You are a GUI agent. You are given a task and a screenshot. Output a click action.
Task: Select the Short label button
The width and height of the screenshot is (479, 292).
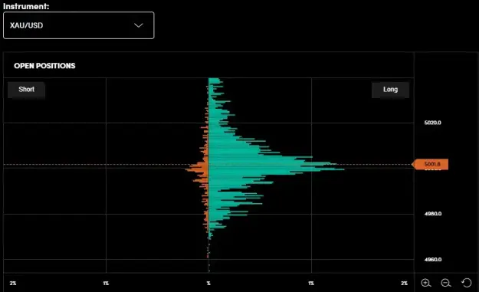[26, 90]
